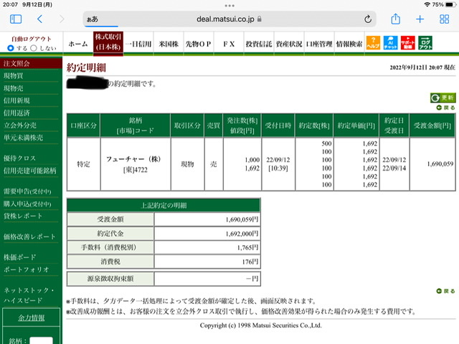Open the Safari sidebar panel icon

tap(16, 19)
